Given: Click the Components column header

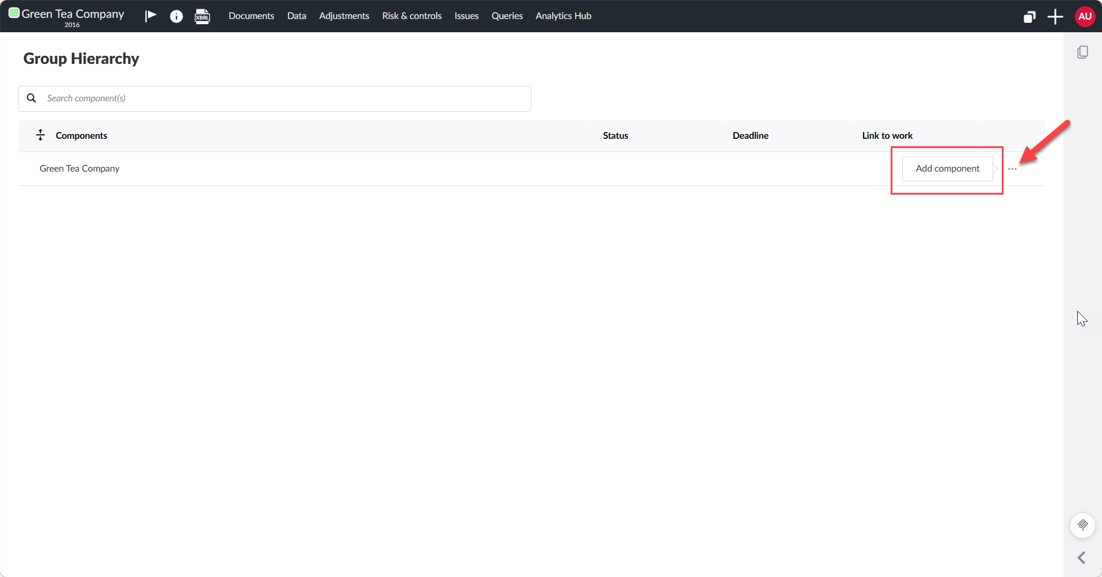Looking at the screenshot, I should [81, 135].
